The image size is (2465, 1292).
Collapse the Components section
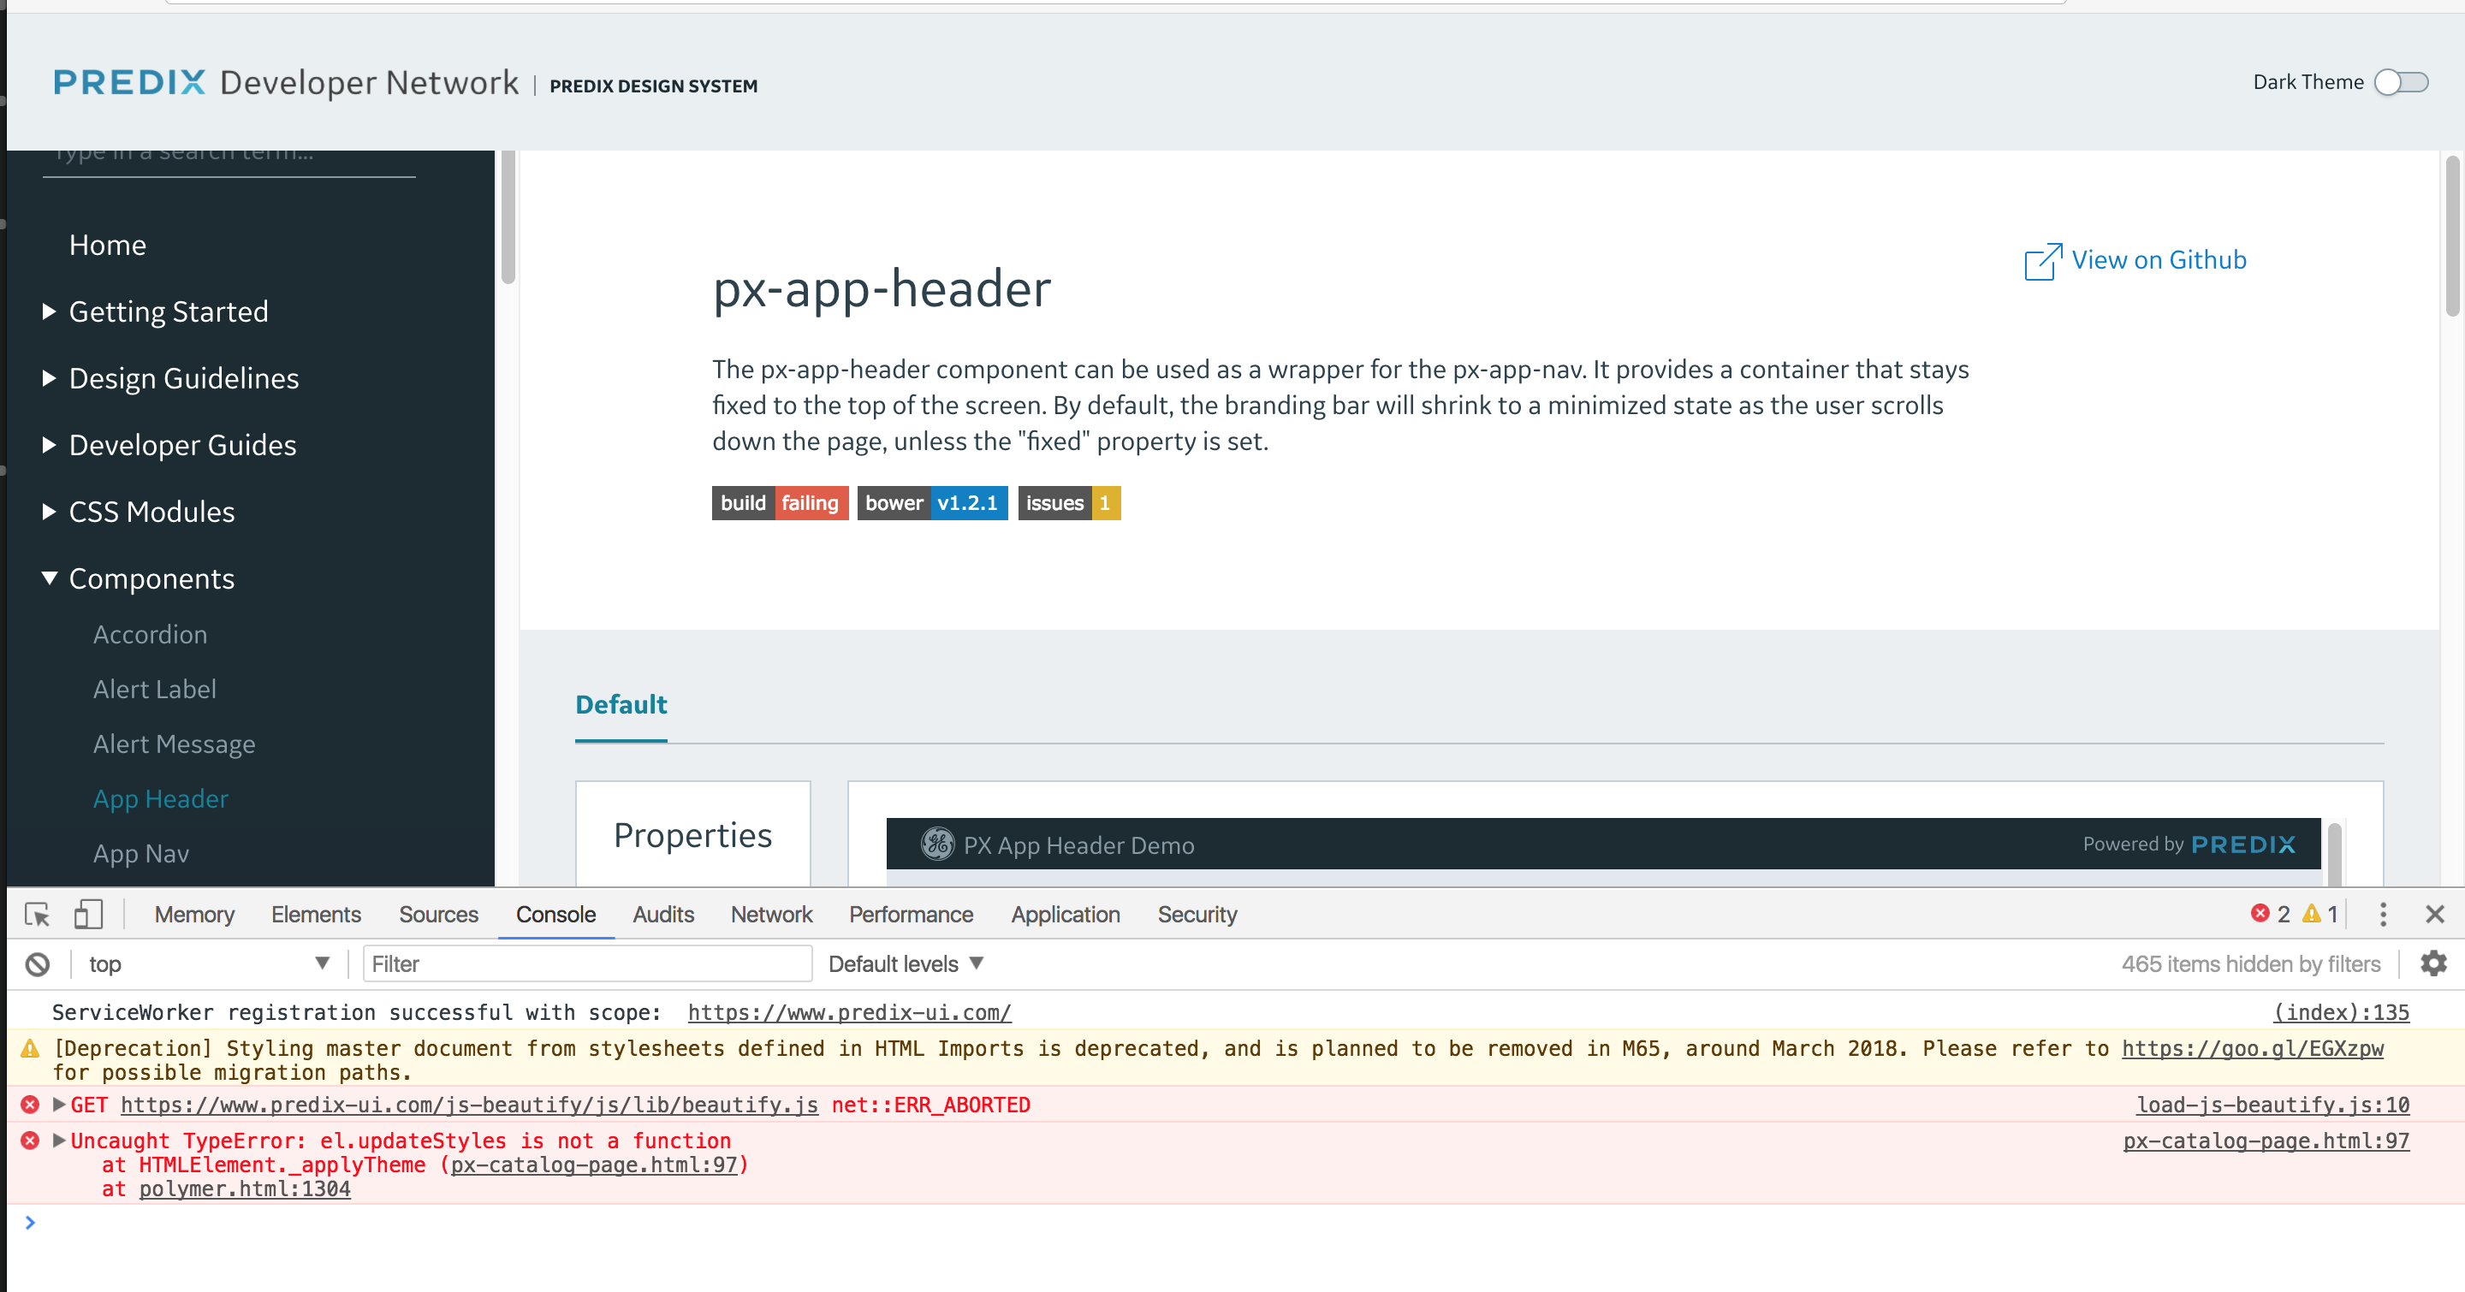point(50,578)
